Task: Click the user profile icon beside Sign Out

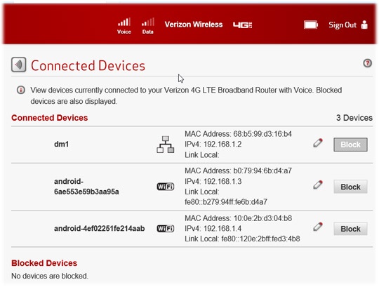Action: (364, 25)
